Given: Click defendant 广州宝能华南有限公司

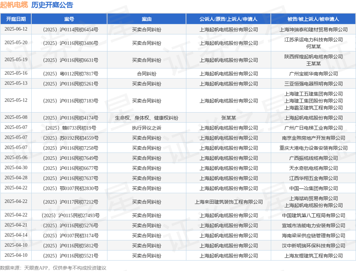Looking at the screenshot, I should (x=313, y=74).
